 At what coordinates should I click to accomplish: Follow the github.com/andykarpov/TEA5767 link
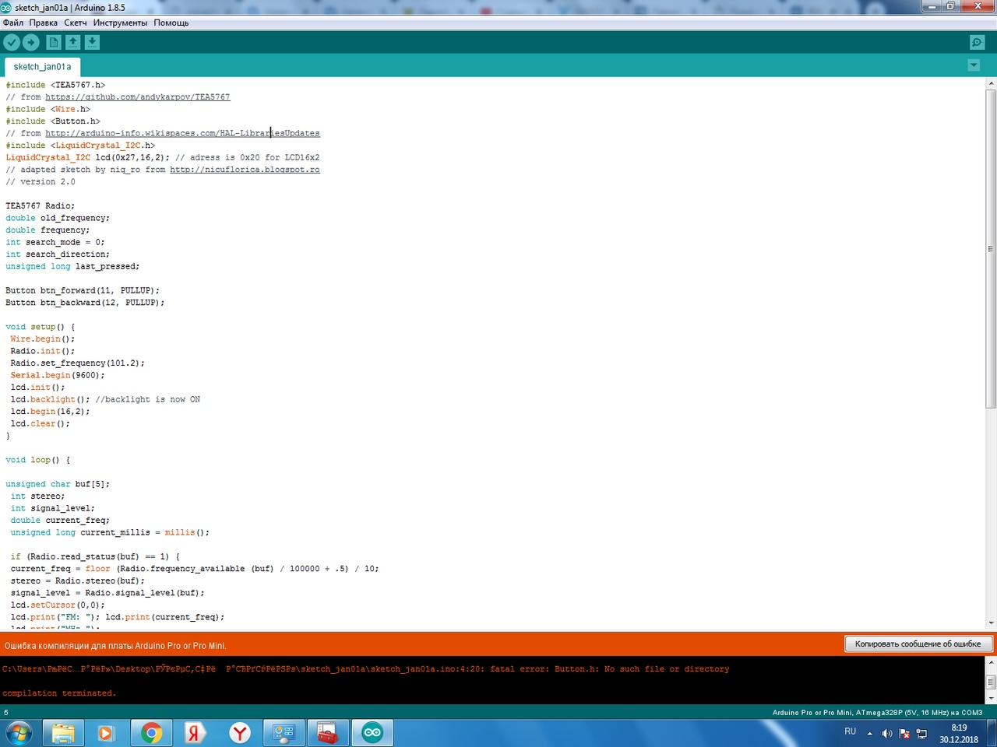(138, 97)
